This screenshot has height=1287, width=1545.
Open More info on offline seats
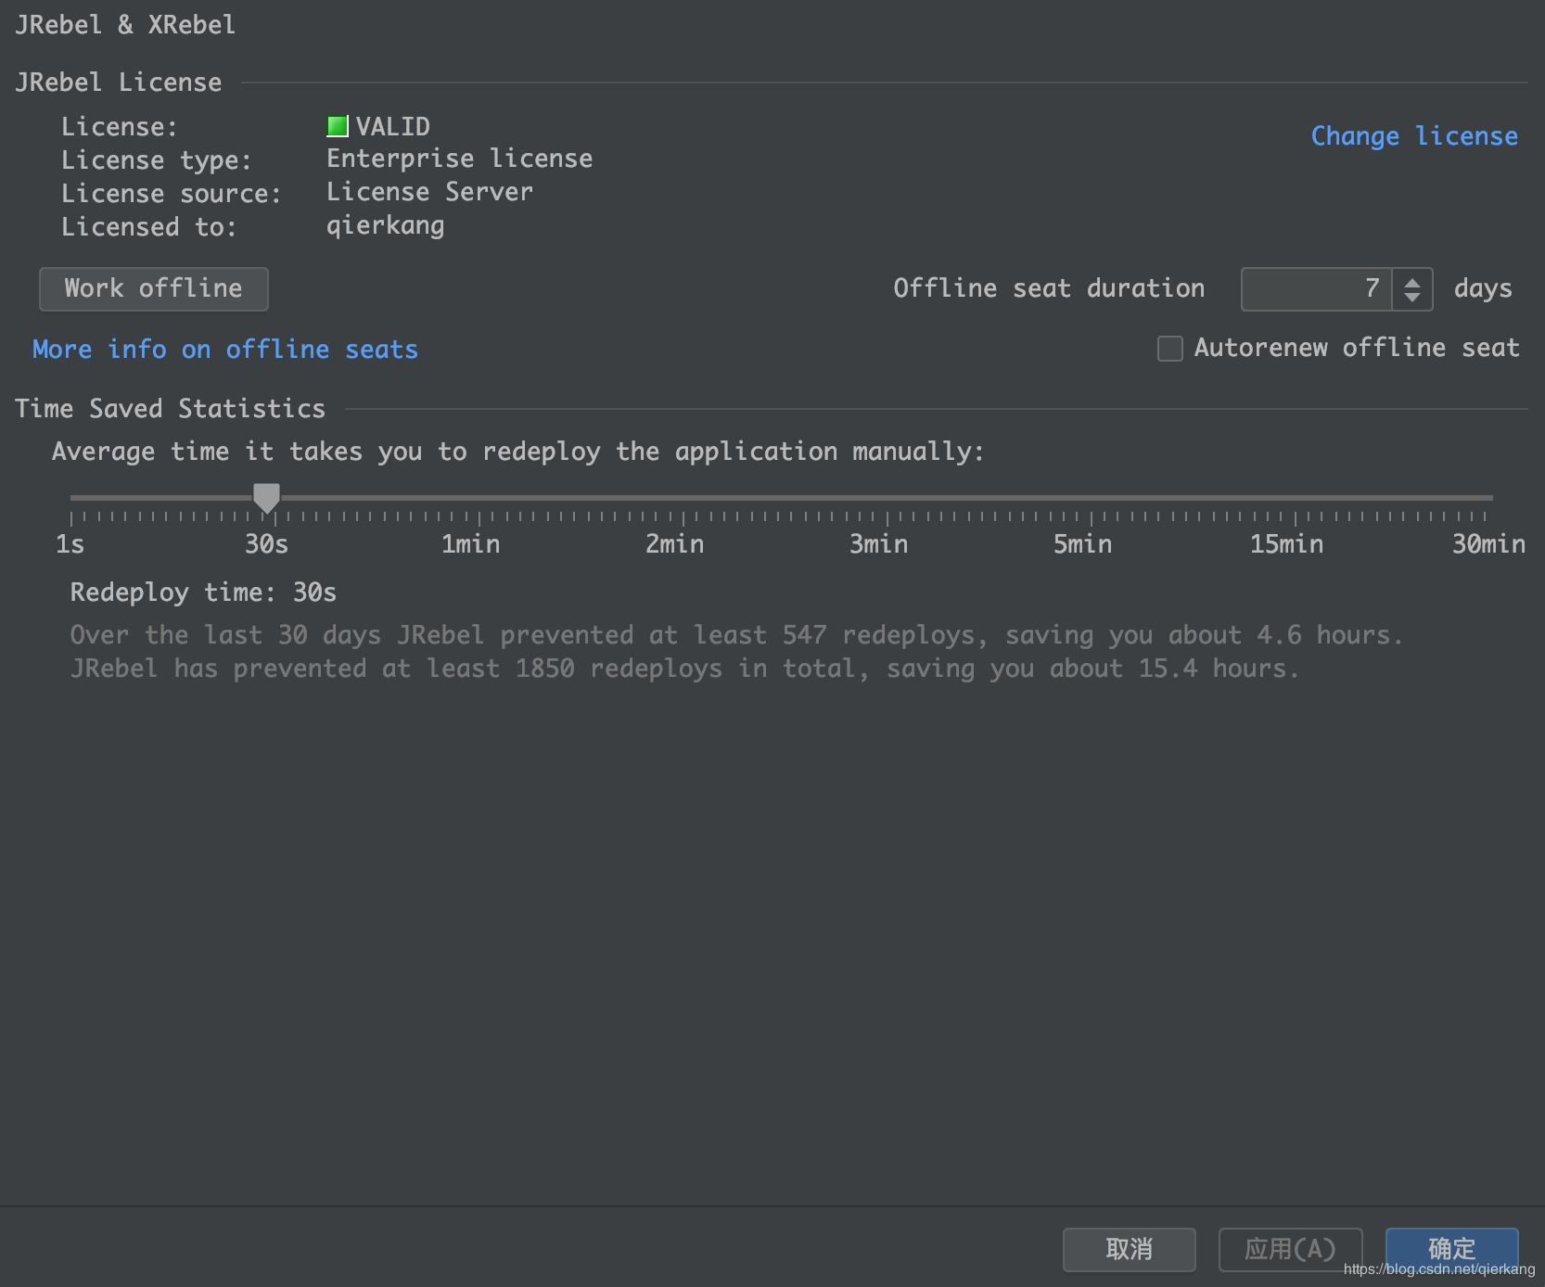click(225, 350)
